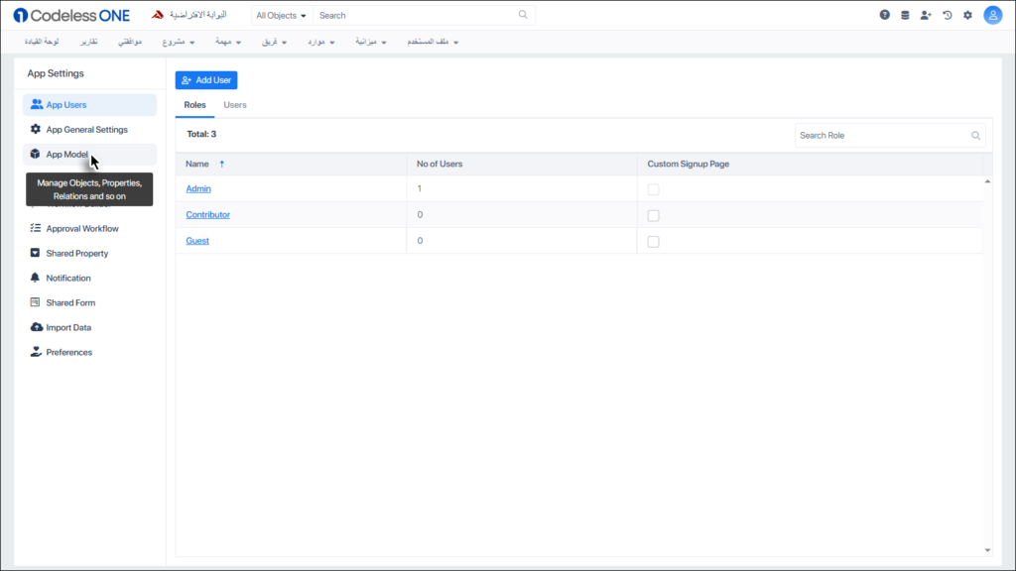Click the Notification bell icon
This screenshot has height=571, width=1016.
(35, 278)
